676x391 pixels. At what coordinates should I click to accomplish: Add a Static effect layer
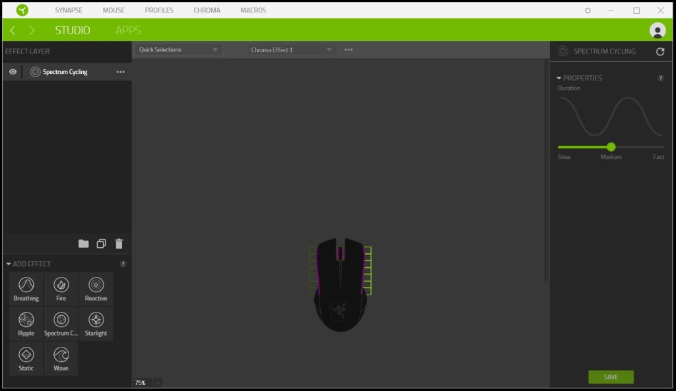coord(26,358)
